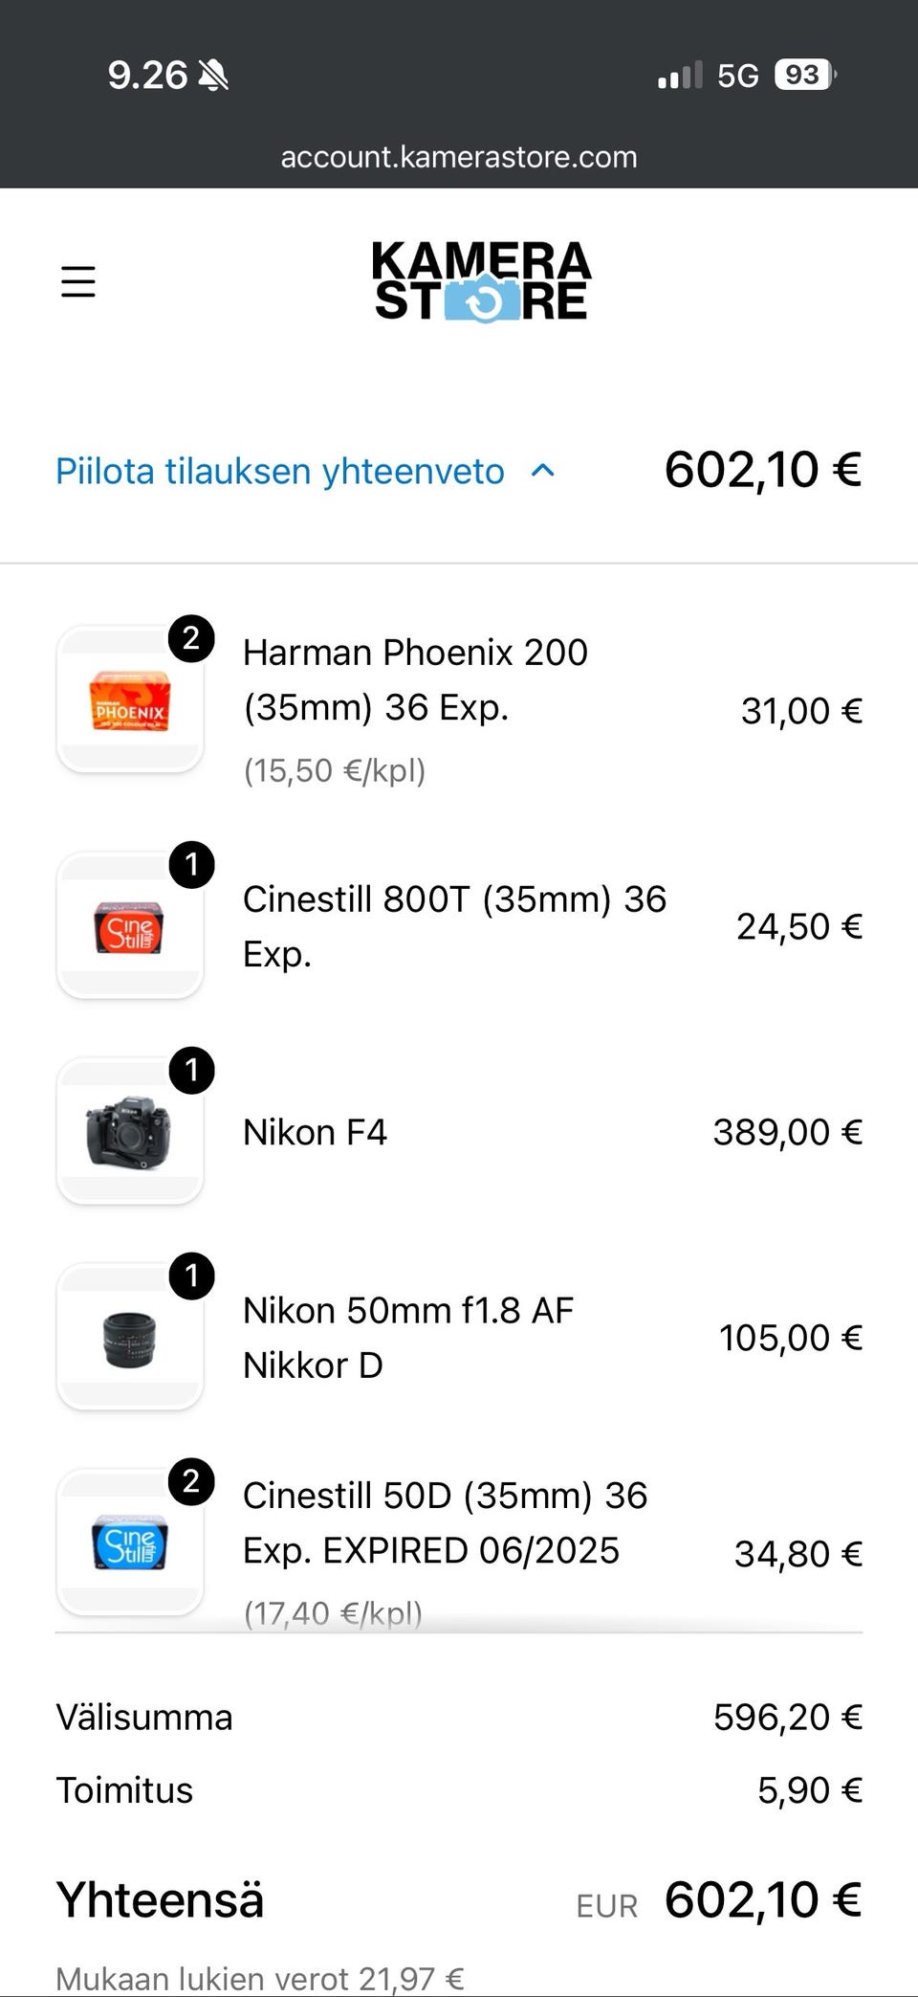Tap the battery indicator showing 93
This screenshot has width=918, height=1997.
point(805,75)
